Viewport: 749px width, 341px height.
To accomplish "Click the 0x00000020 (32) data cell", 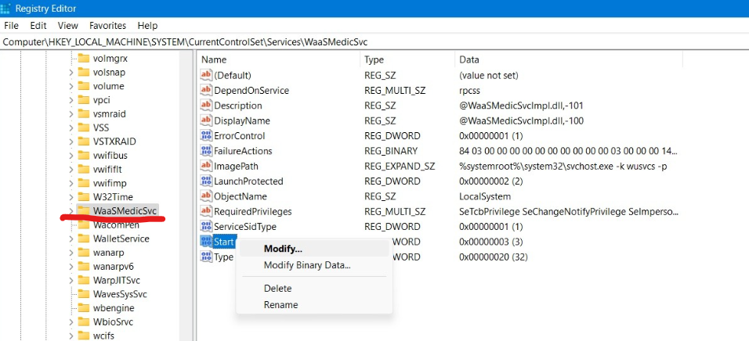I will tap(493, 257).
